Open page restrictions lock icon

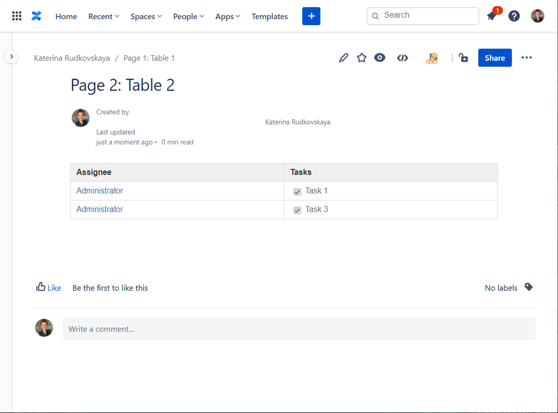tap(464, 57)
